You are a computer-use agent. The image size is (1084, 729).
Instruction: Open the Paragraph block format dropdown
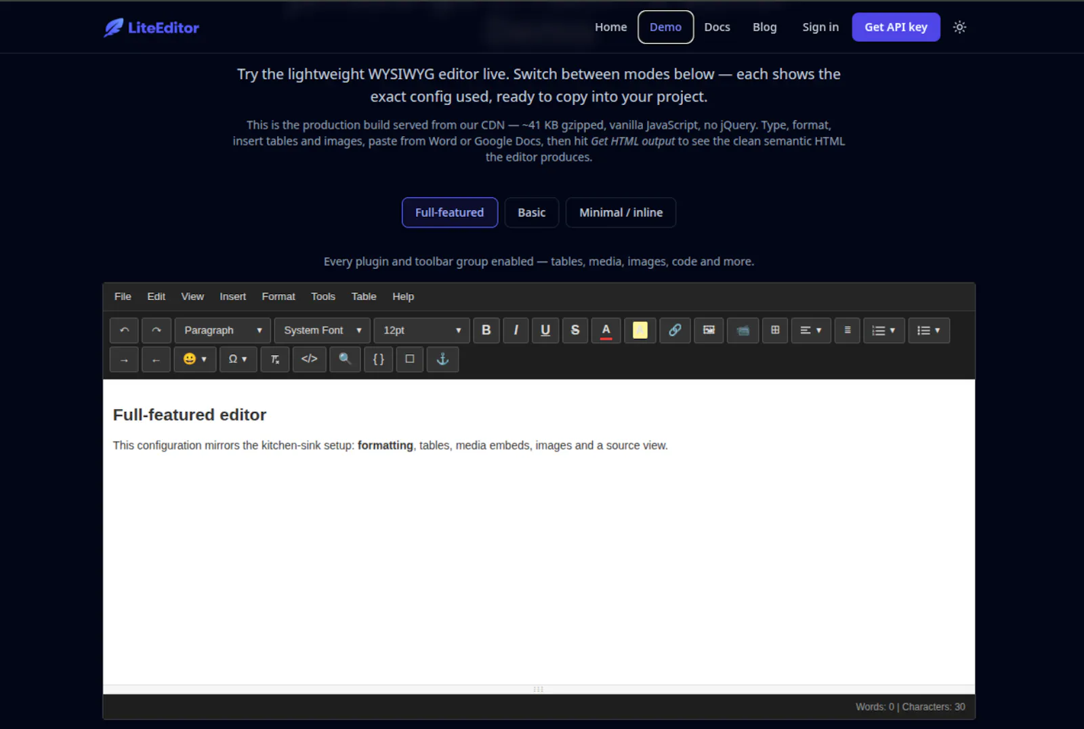click(x=223, y=331)
